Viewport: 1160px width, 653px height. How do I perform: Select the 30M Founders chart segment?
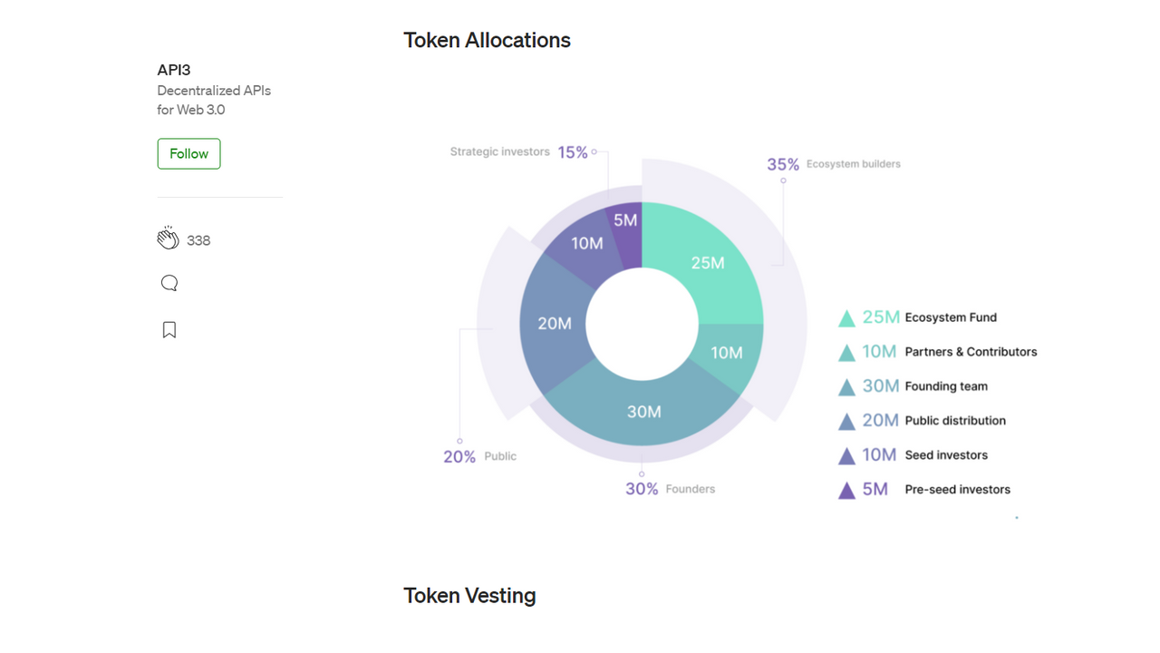(x=643, y=413)
